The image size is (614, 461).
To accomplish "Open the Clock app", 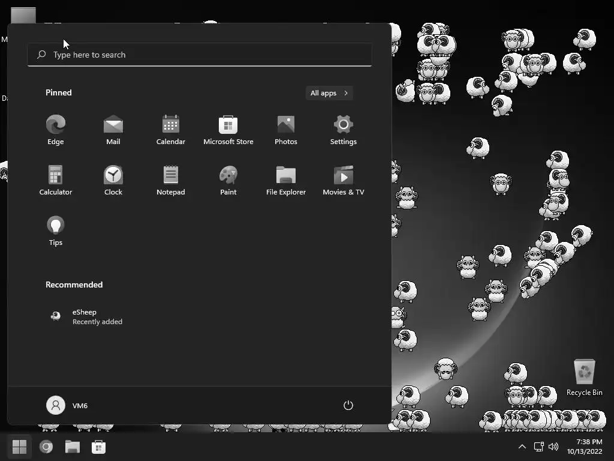I will 113,180.
